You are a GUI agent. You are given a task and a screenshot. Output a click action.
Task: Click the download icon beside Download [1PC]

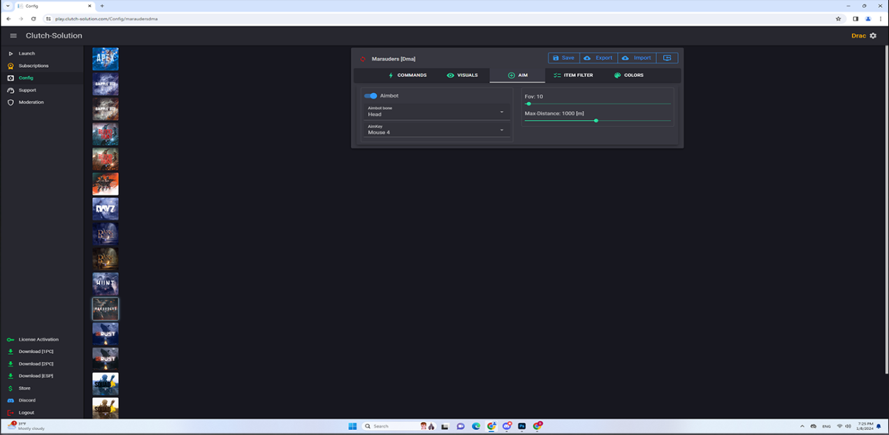10,352
